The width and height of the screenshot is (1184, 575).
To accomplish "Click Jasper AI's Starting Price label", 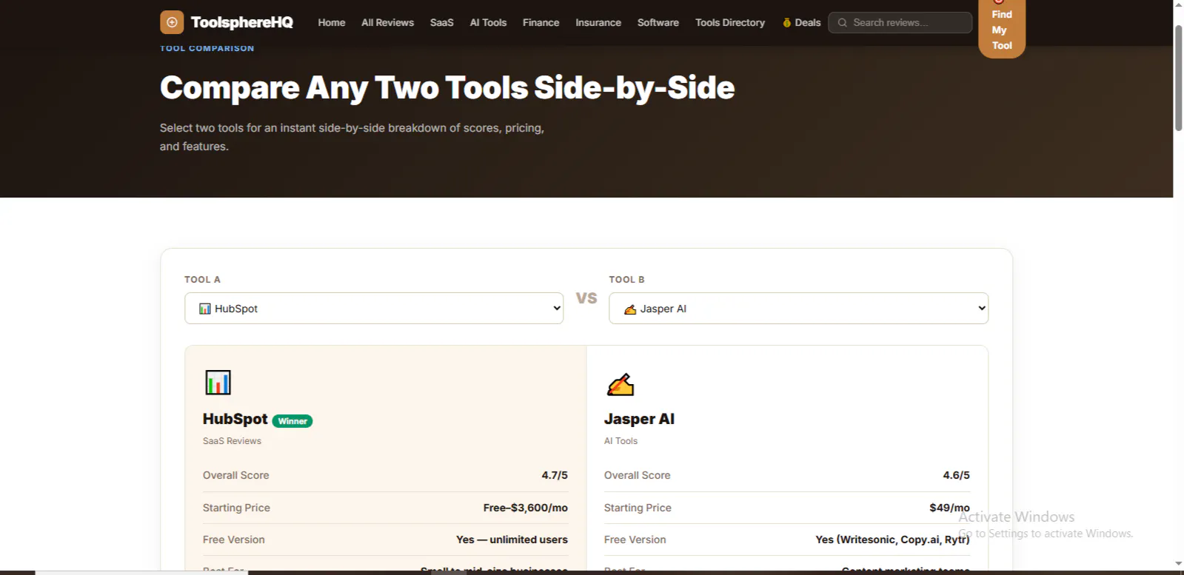I will (x=638, y=508).
